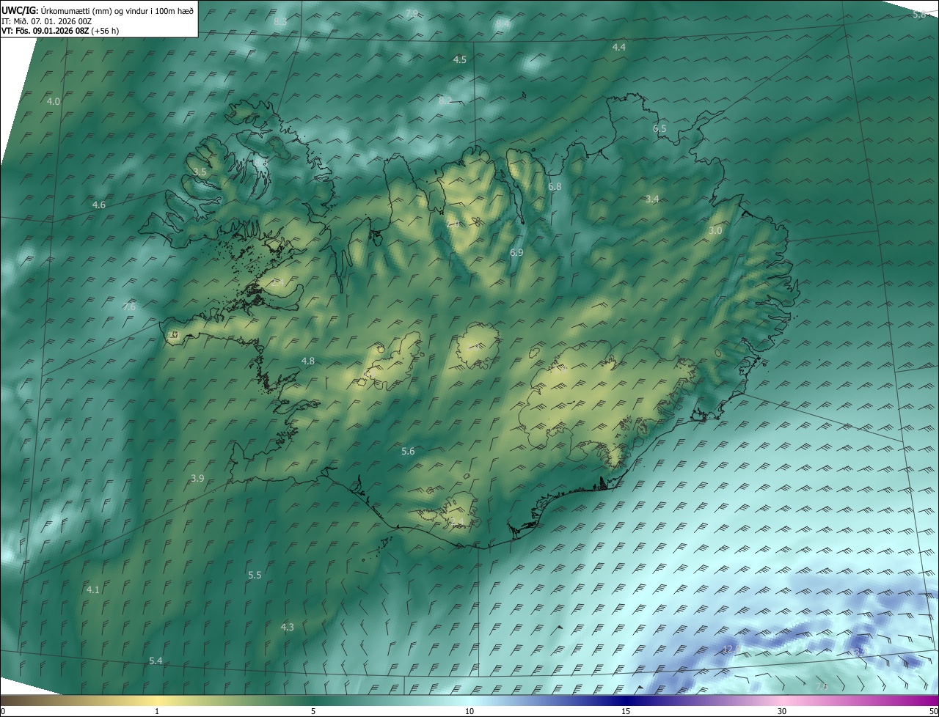This screenshot has width=939, height=717.
Task: Click the map value '3.4'
Action: [x=652, y=199]
